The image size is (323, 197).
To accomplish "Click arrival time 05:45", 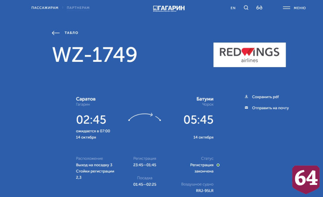I will (199, 120).
